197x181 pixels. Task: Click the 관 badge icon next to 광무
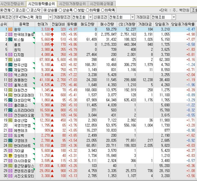[10, 29]
